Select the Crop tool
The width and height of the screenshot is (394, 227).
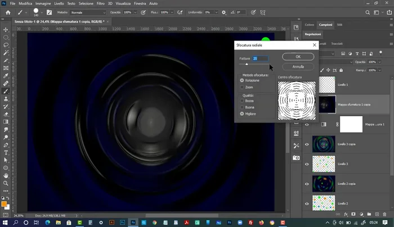[x=6, y=60]
